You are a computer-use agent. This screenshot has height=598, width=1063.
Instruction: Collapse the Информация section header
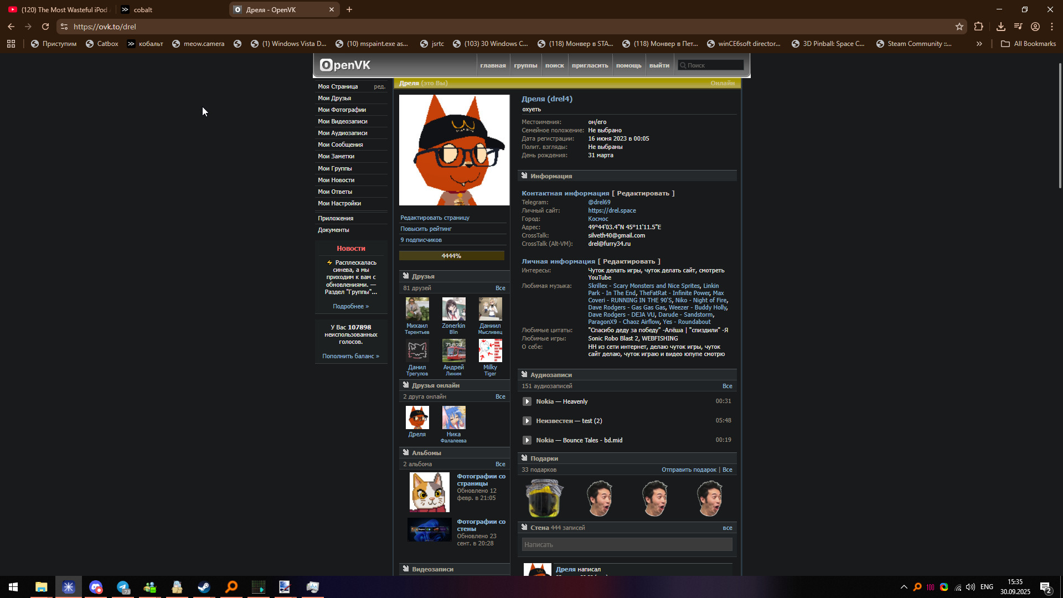tap(551, 176)
